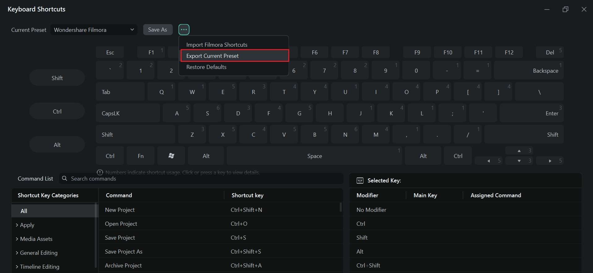Choose Restore Defaults menu entry
The height and width of the screenshot is (273, 593).
[234, 67]
